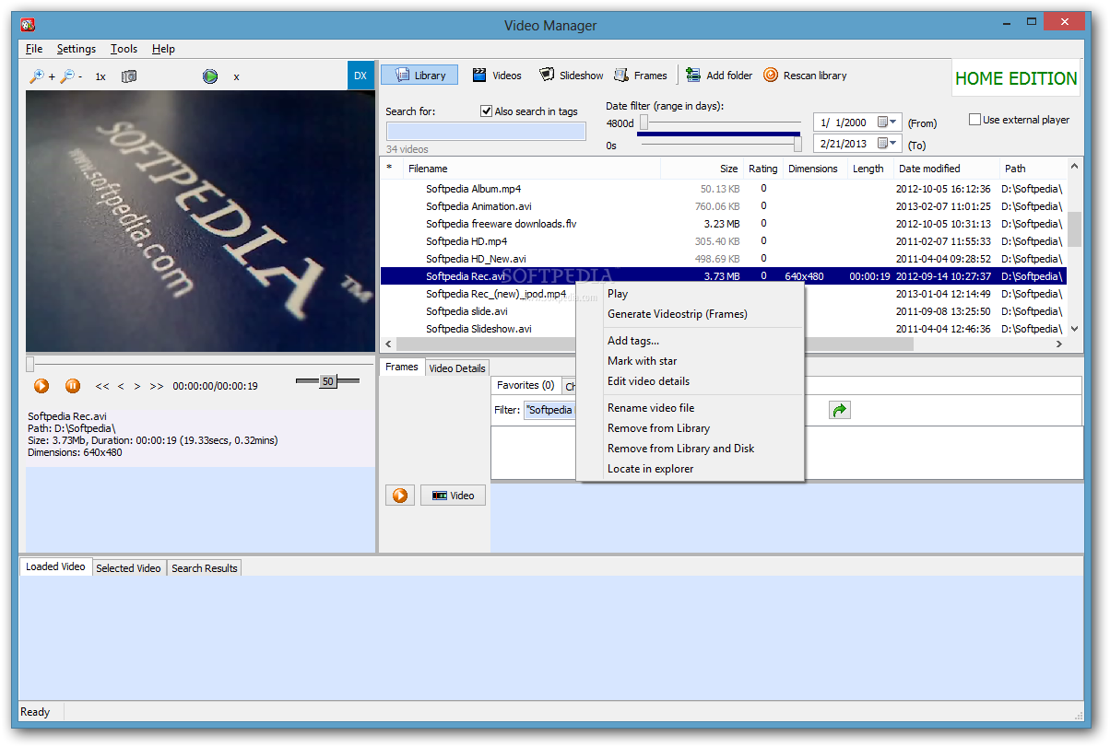Screen dimensions: 1110x747
Task: Click the orange play button under preview
Action: click(x=41, y=386)
